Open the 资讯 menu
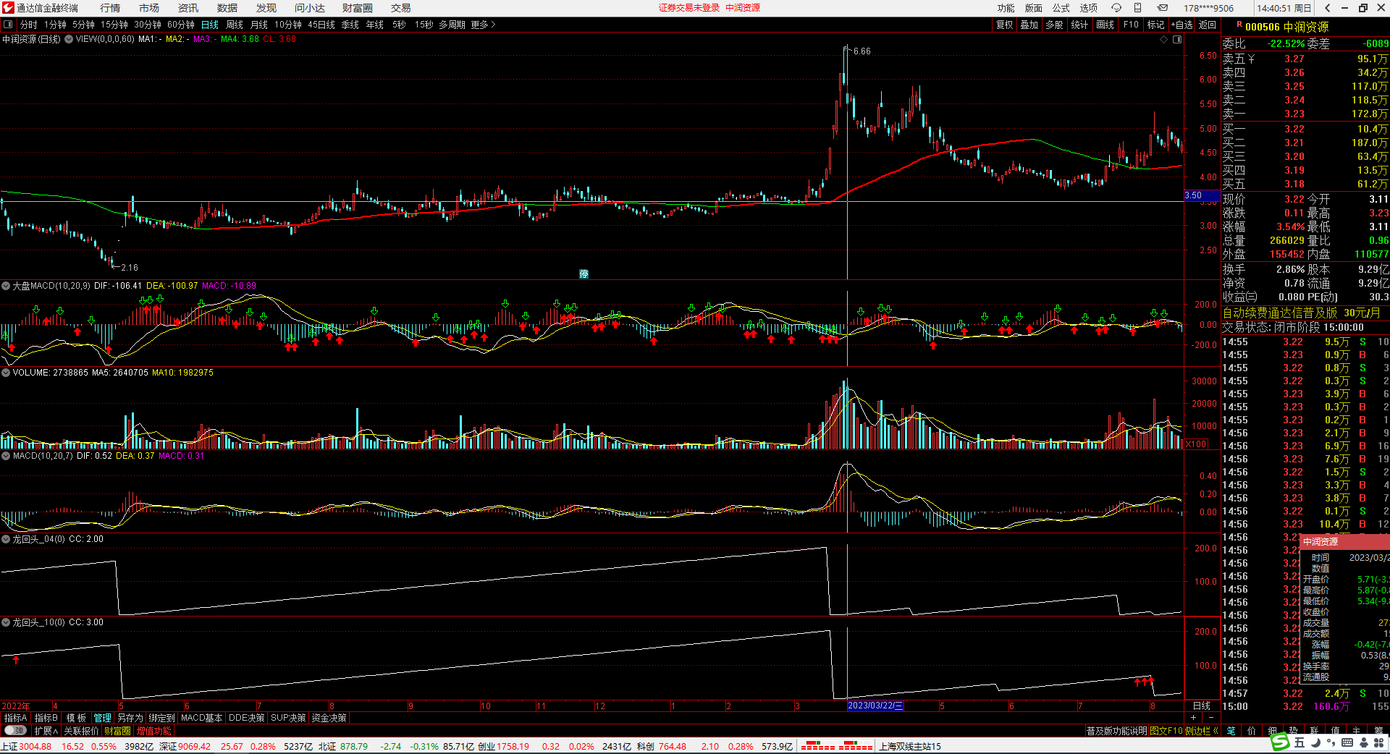Screen dimensions: 1390x754 188,8
